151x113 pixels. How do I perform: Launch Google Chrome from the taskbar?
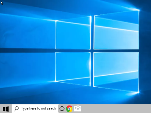(x=69, y=109)
